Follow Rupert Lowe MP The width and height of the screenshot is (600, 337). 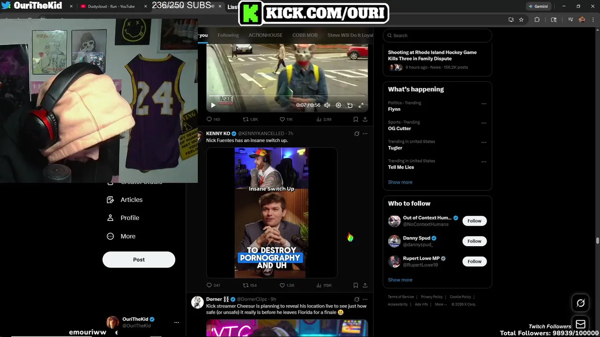pyautogui.click(x=474, y=261)
